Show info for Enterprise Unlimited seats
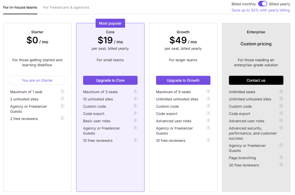 [281, 91]
